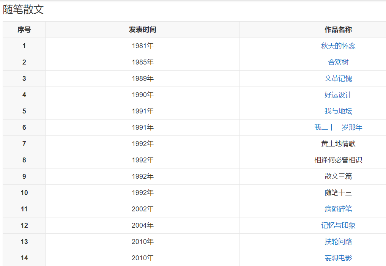Viewport: 386px width, 266px height.
Task: Click the 记忆与印象 link
Action: [x=338, y=225]
